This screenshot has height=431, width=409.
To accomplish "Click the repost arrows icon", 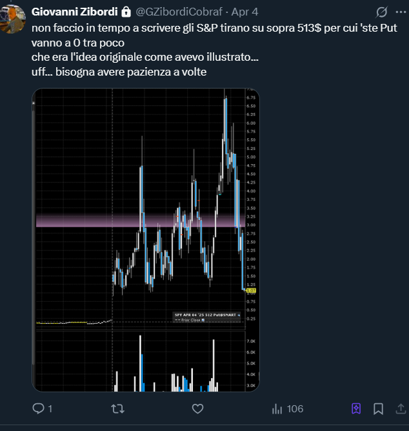I will (118, 408).
